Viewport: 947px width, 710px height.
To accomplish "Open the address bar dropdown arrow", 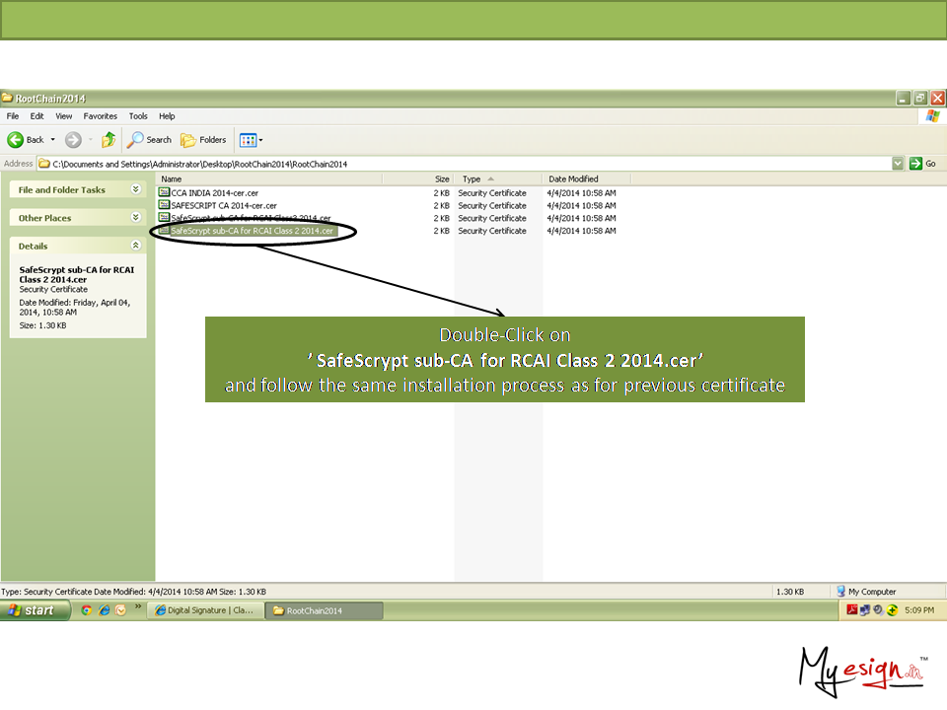I will (x=898, y=164).
